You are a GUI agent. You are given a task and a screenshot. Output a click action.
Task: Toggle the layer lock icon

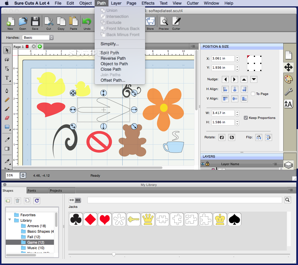[207, 164]
